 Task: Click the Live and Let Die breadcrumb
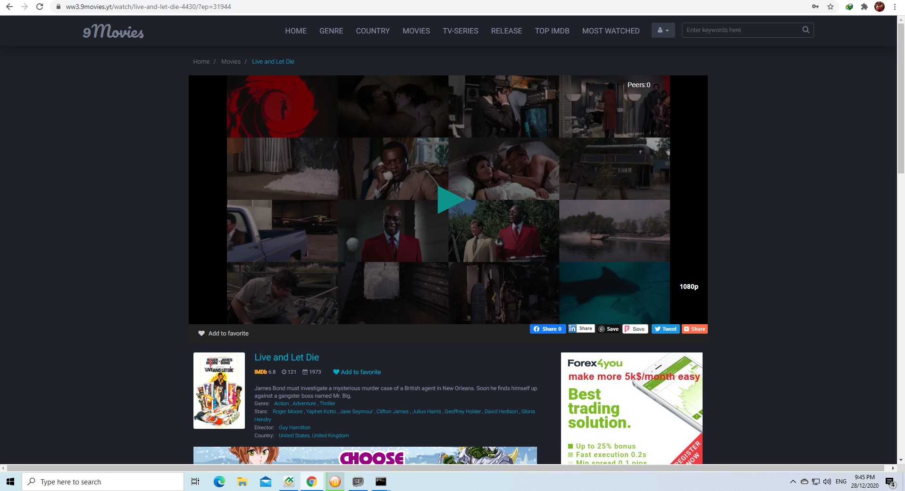(x=273, y=62)
